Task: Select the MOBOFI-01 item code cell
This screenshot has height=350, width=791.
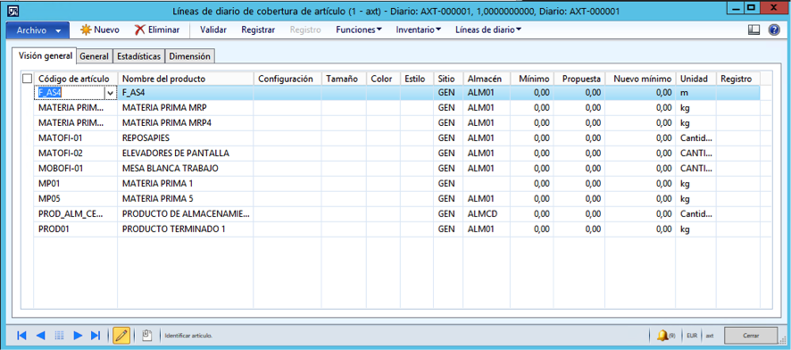Action: click(76, 168)
